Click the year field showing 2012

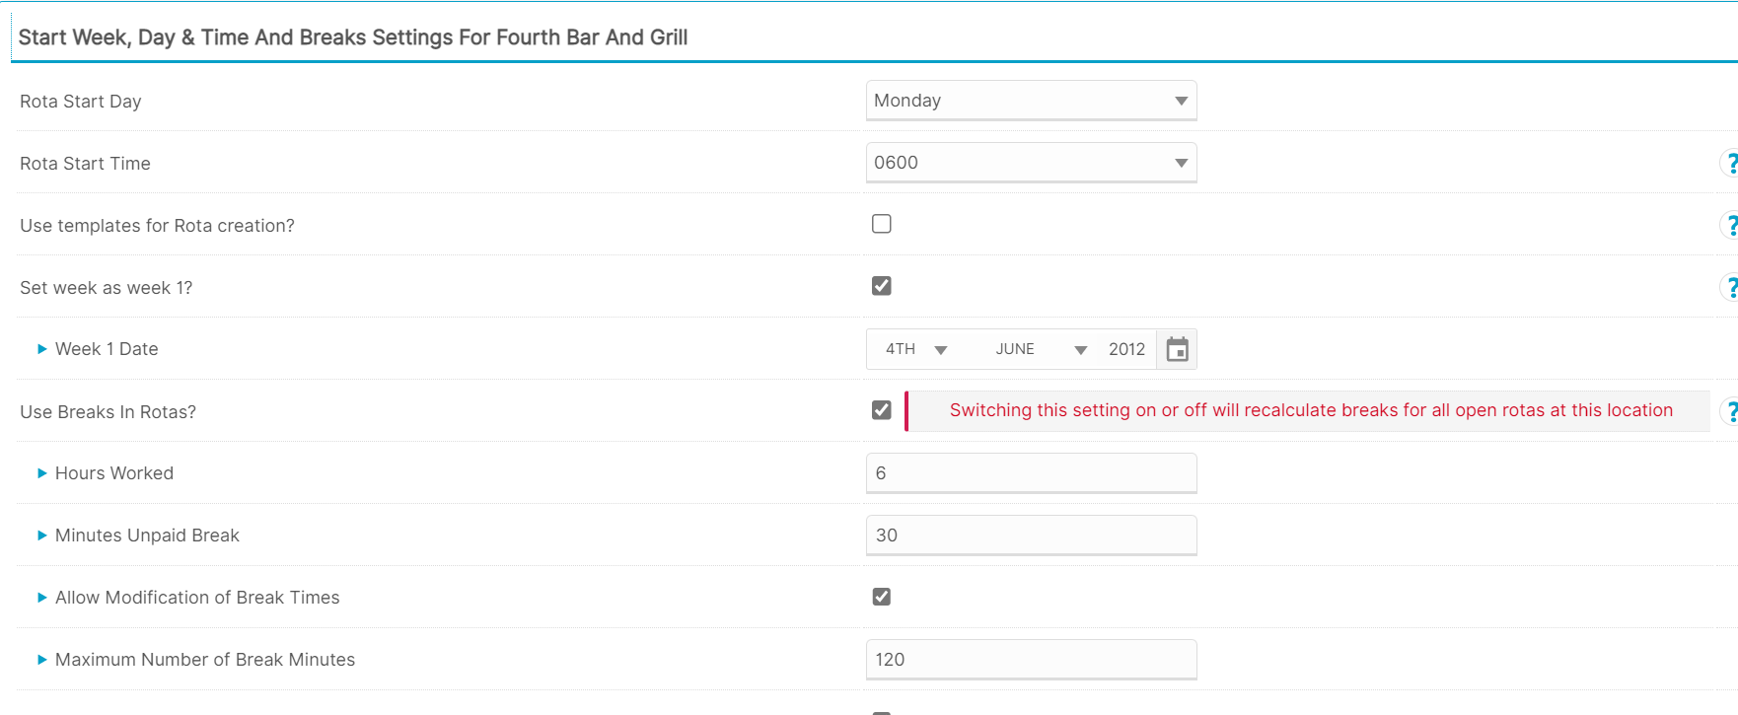tap(1126, 349)
